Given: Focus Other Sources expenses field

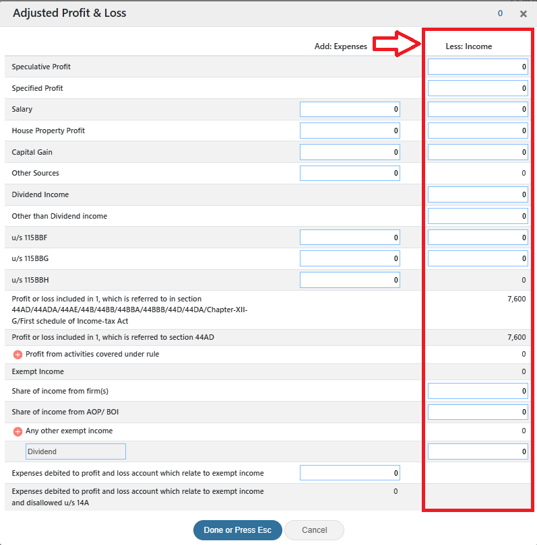Looking at the screenshot, I should tap(350, 173).
